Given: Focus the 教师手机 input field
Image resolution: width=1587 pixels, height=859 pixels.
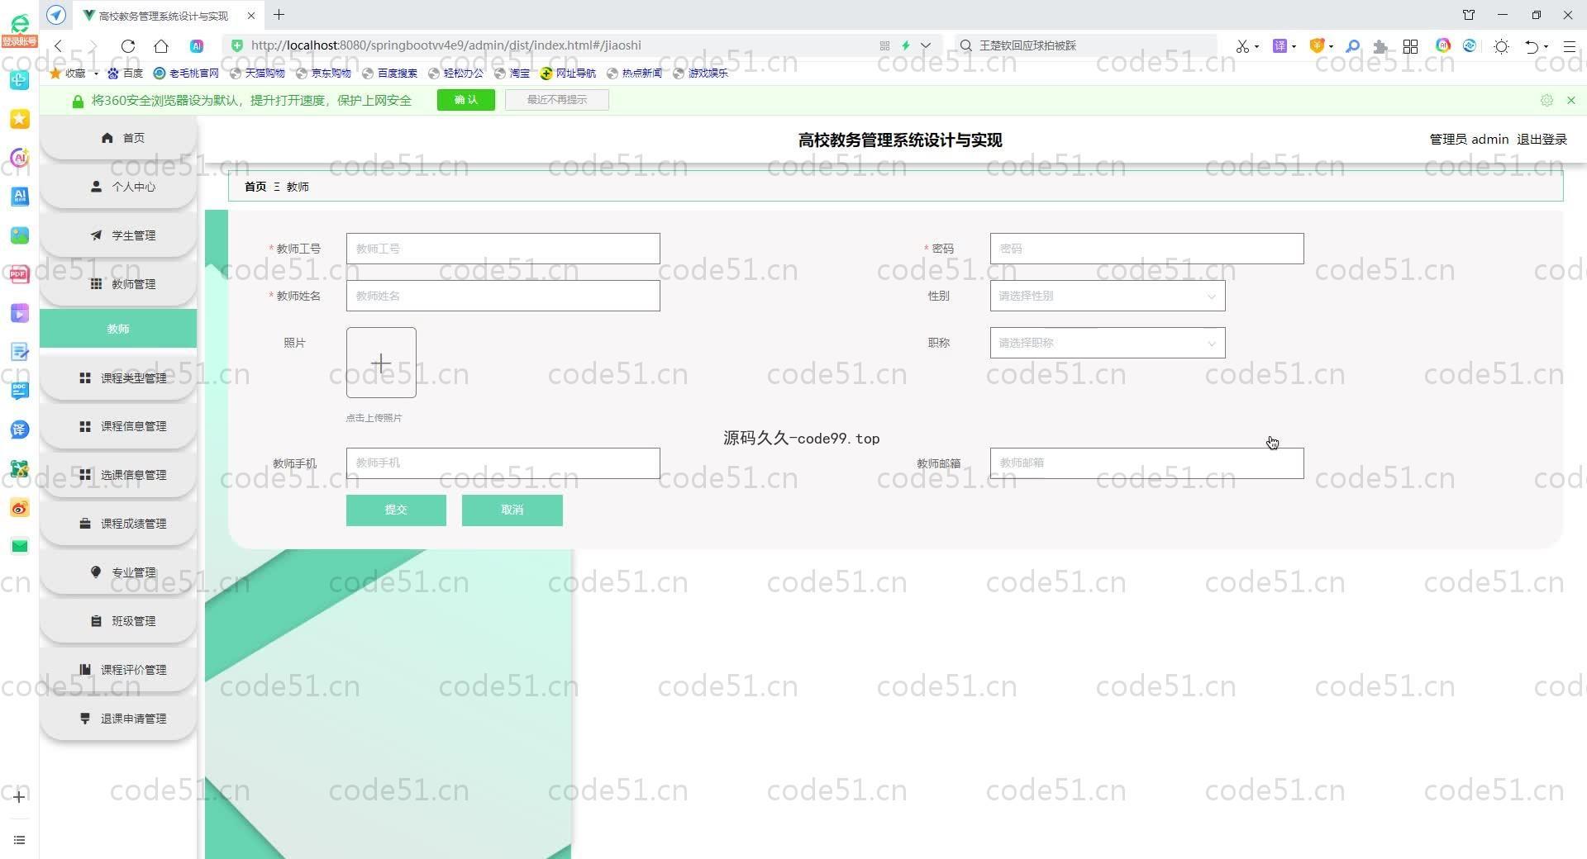Looking at the screenshot, I should coord(503,463).
